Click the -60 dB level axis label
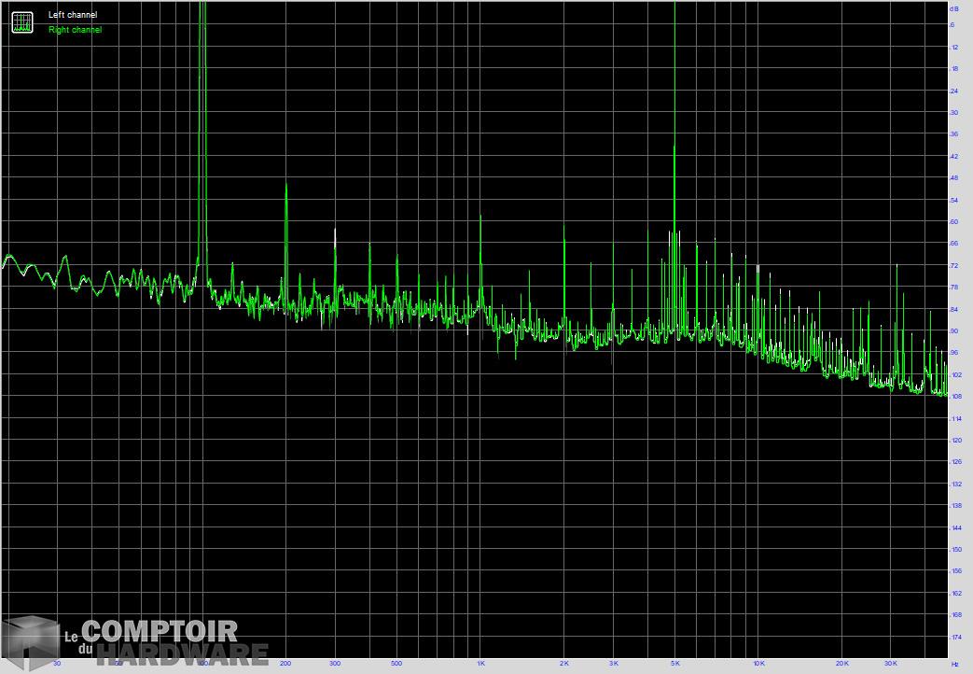The image size is (973, 674). [953, 222]
